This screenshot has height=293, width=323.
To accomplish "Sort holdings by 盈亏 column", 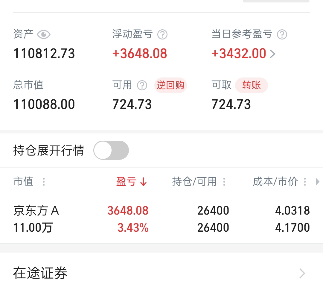I will click(x=126, y=182).
